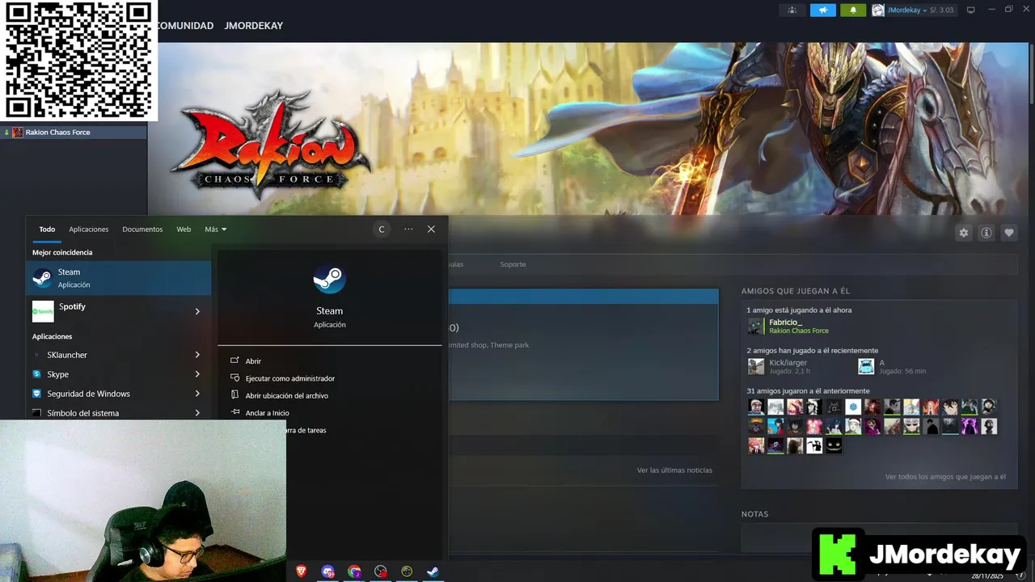Switch to the Aplicaciones search tab

[x=89, y=230]
